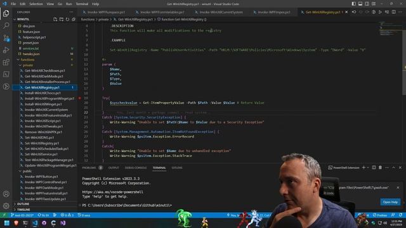The width and height of the screenshot is (406, 228).
Task: Switch to the OUTPUT panel tab
Action: 114,168
